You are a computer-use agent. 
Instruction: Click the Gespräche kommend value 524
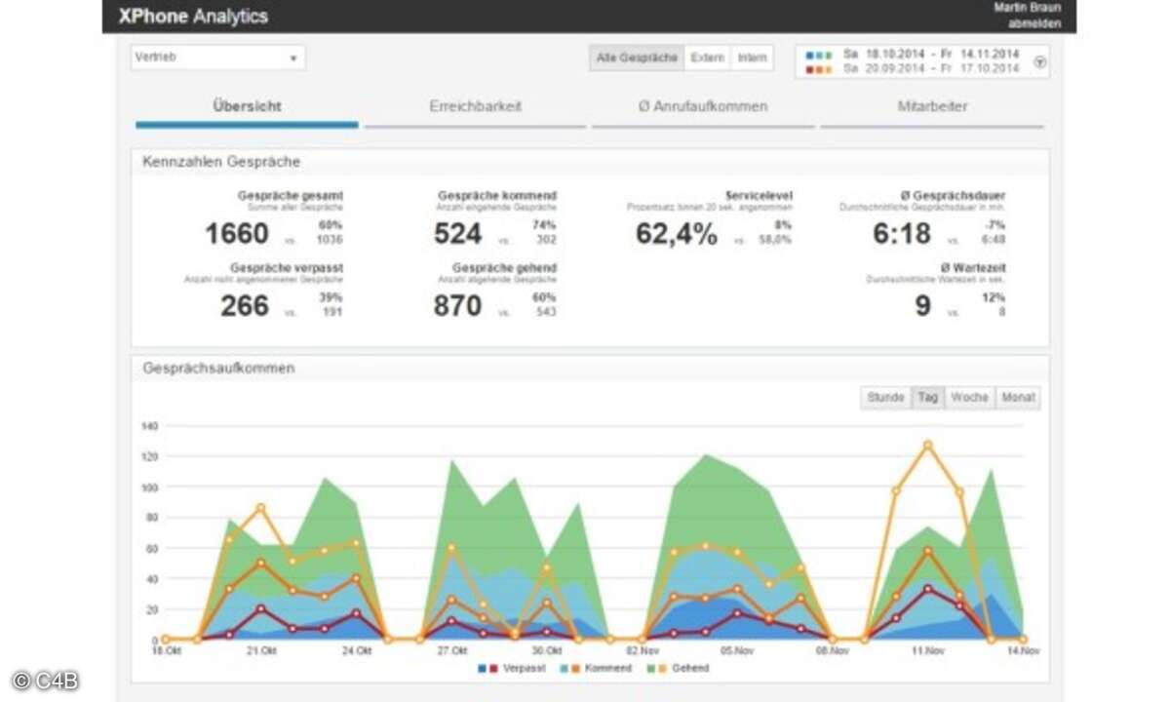(x=458, y=234)
